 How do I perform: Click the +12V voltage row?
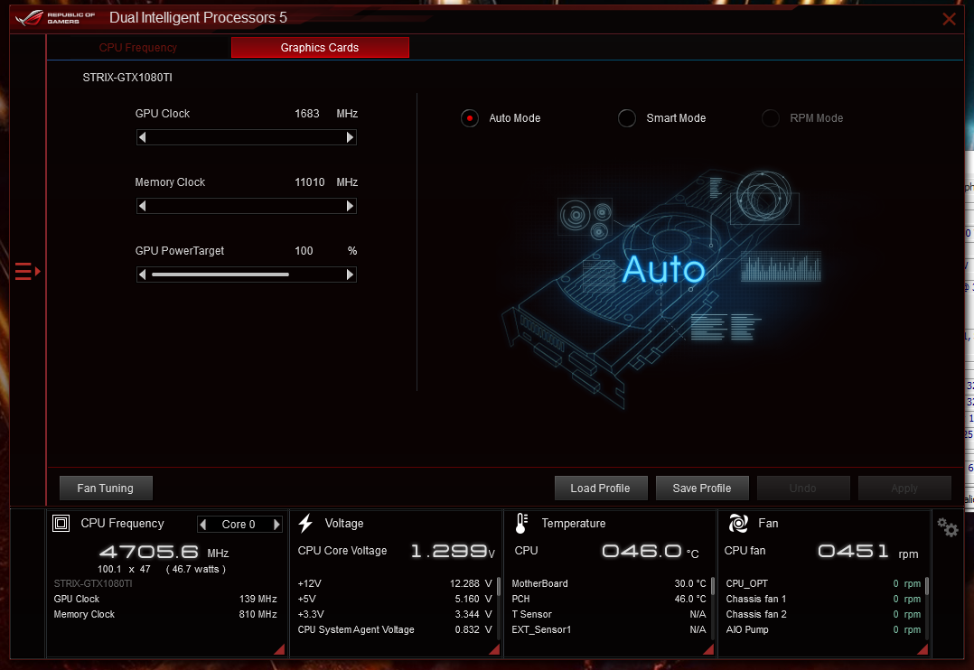pyautogui.click(x=395, y=583)
